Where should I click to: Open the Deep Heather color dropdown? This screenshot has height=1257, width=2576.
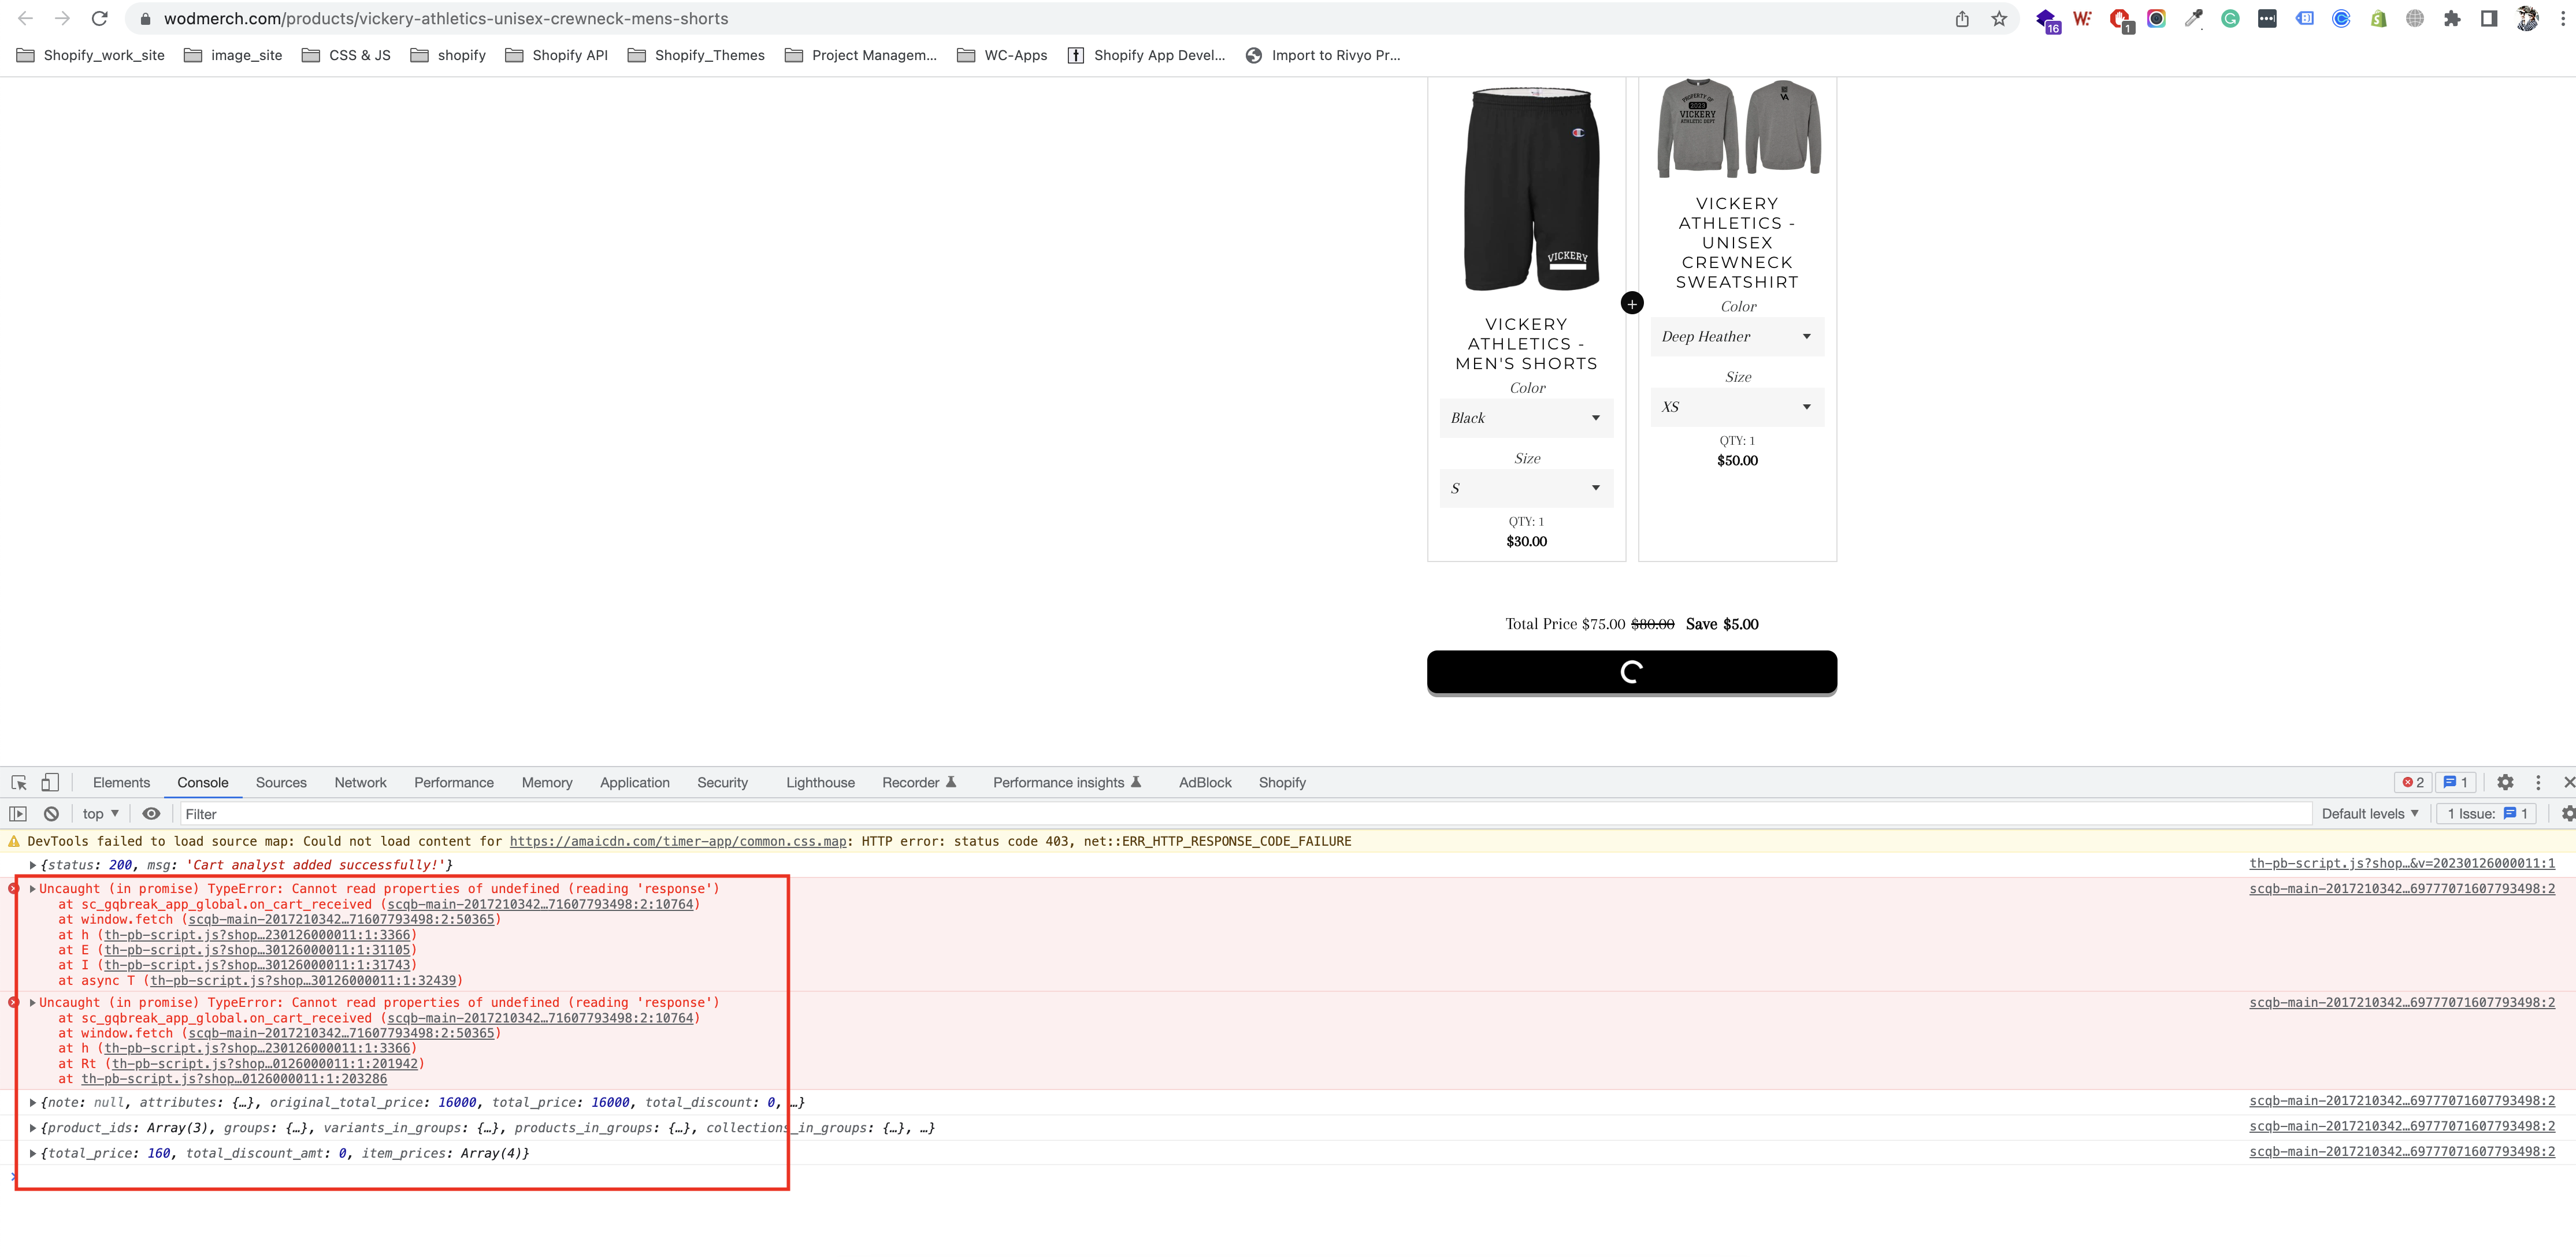coord(1737,337)
